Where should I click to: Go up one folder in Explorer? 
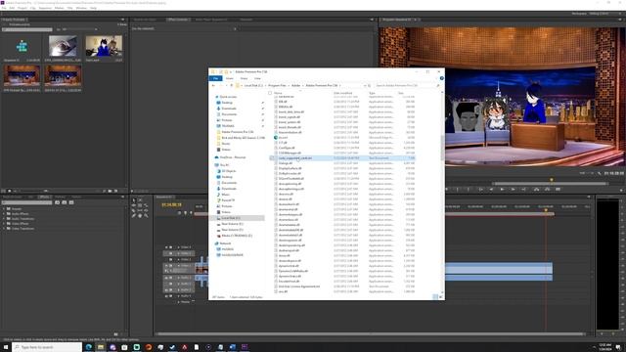(x=232, y=85)
